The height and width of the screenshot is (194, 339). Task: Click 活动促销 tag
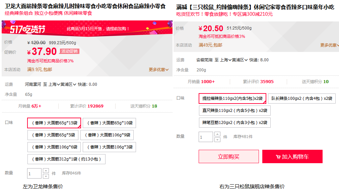click(x=69, y=51)
